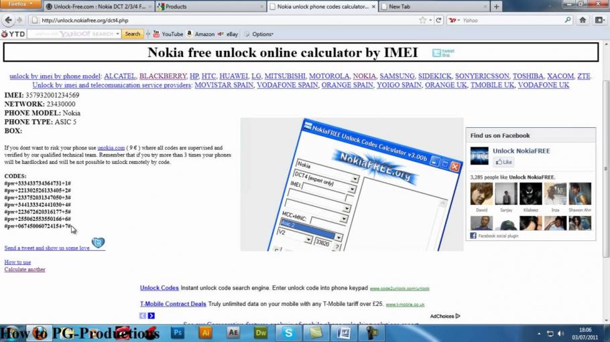
Task: Open the search engine selector dropdown
Action: pos(454,20)
